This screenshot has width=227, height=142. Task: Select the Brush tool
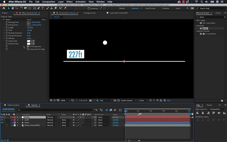point(48,8)
